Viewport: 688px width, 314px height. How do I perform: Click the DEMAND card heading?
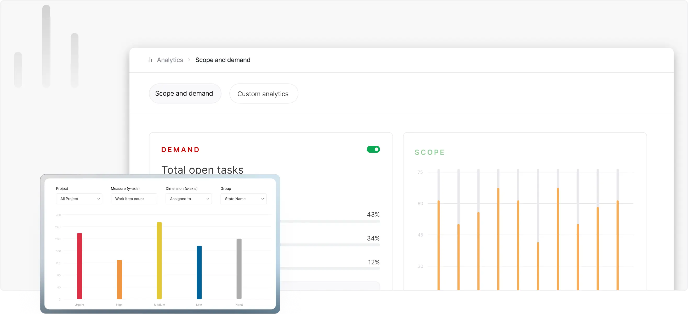(x=180, y=150)
